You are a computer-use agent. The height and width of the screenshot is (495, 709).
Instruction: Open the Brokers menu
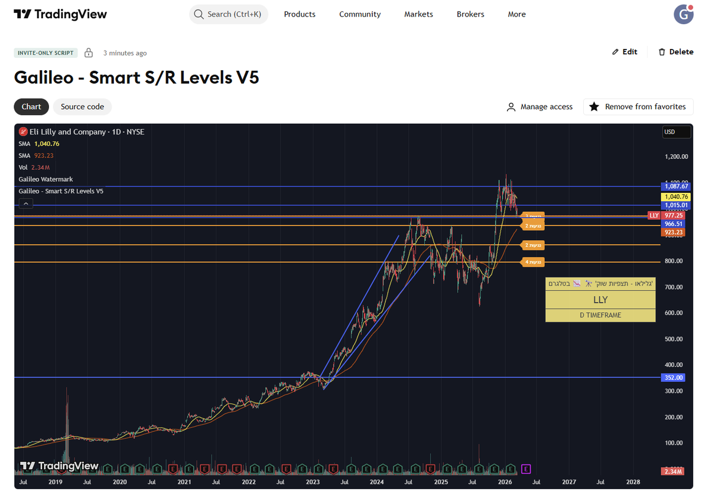pyautogui.click(x=470, y=14)
